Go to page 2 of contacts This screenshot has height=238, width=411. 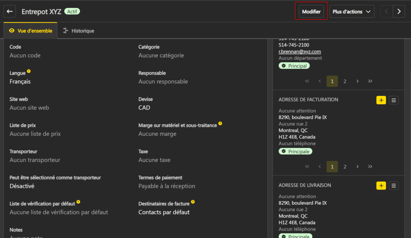(x=344, y=81)
